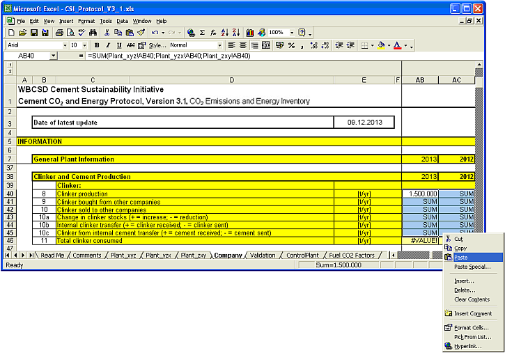Apply Currency style to cells

tap(279, 45)
